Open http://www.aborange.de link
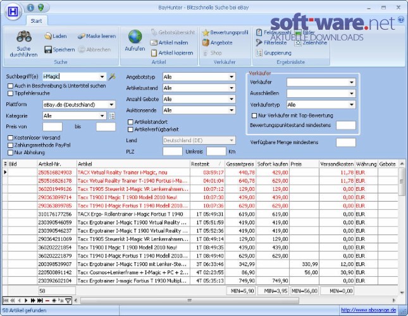 coord(368,310)
